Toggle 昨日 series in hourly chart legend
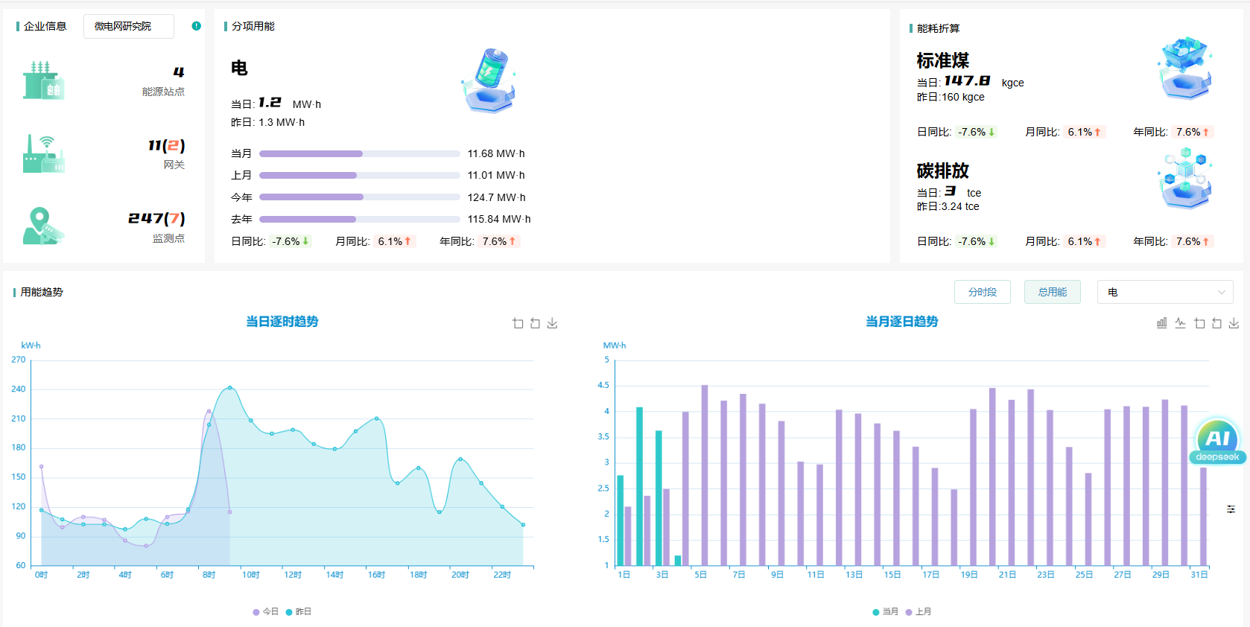 (x=299, y=611)
